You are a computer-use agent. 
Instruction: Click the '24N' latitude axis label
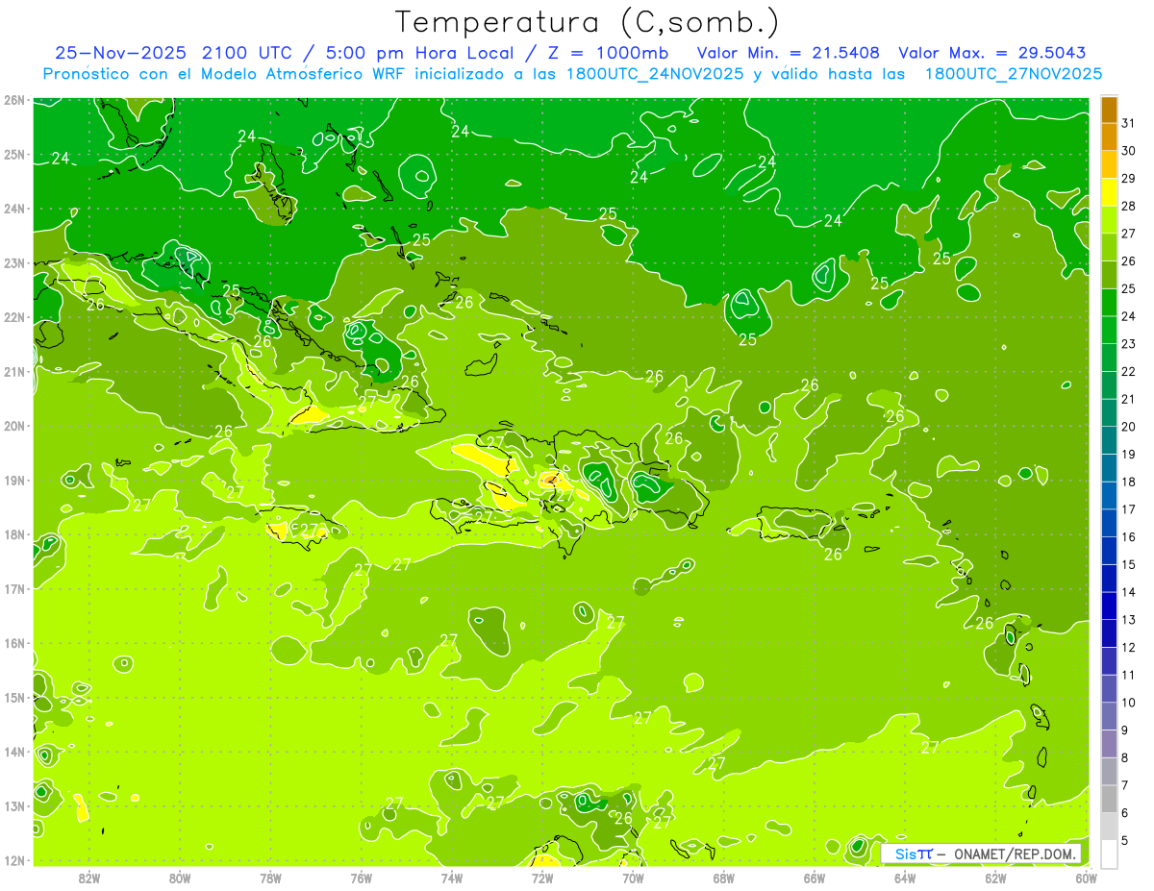[15, 209]
